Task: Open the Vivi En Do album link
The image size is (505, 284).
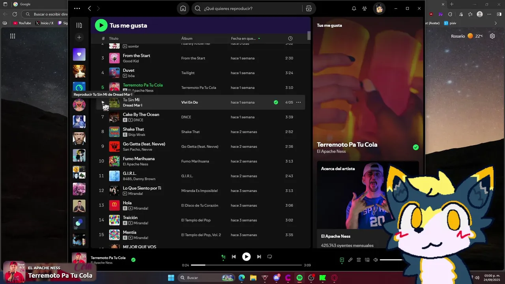Action: pos(189,102)
